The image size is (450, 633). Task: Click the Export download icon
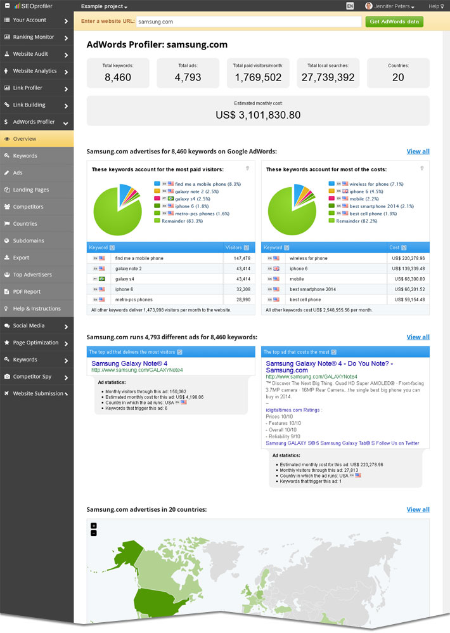pos(7,258)
